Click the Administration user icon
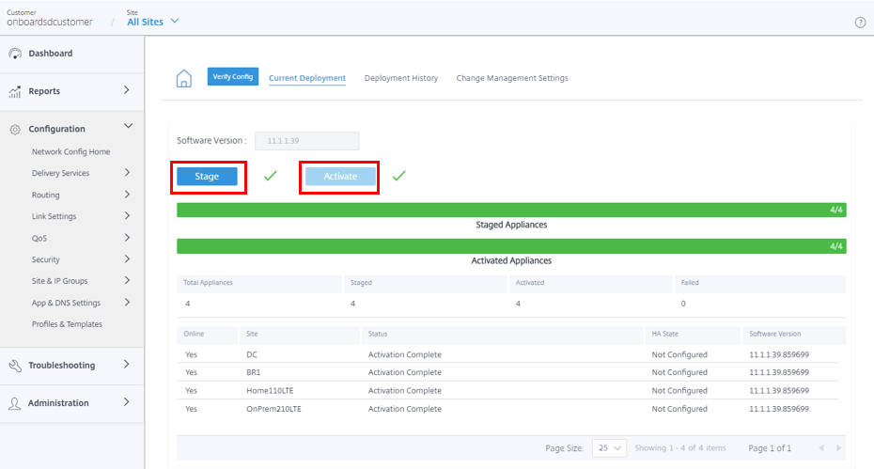The height and width of the screenshot is (469, 874). point(14,403)
